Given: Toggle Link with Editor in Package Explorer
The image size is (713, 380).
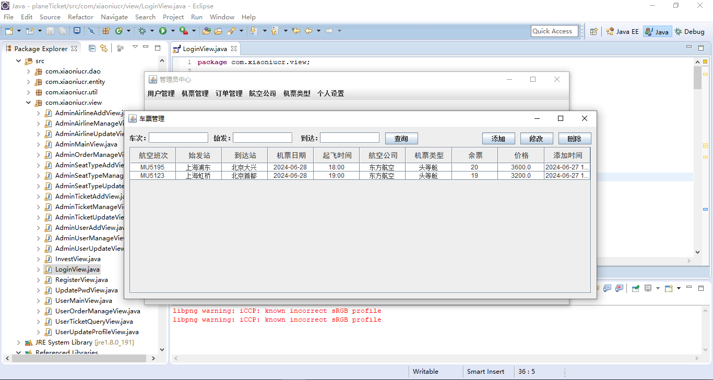Looking at the screenshot, I should pos(104,48).
